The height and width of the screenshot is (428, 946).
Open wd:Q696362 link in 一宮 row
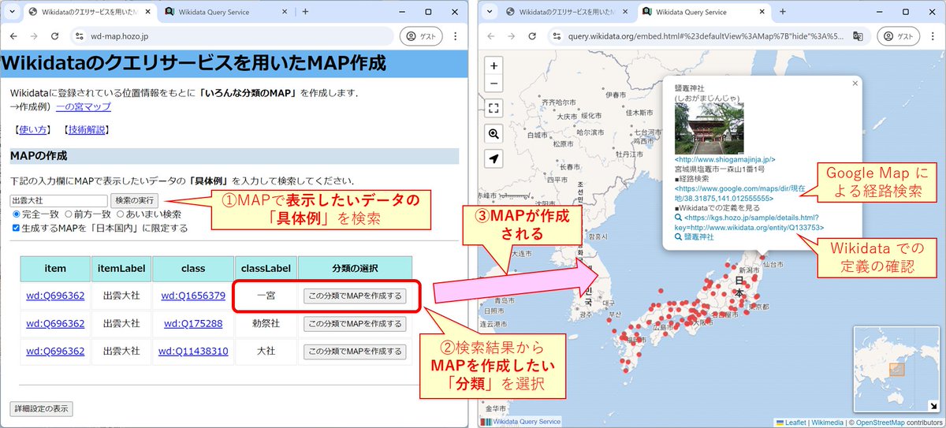pyautogui.click(x=55, y=296)
